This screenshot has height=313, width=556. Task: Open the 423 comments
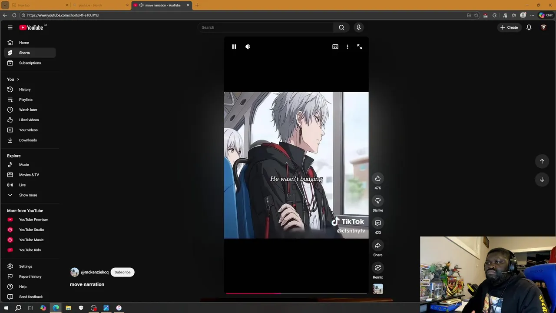coord(378,223)
